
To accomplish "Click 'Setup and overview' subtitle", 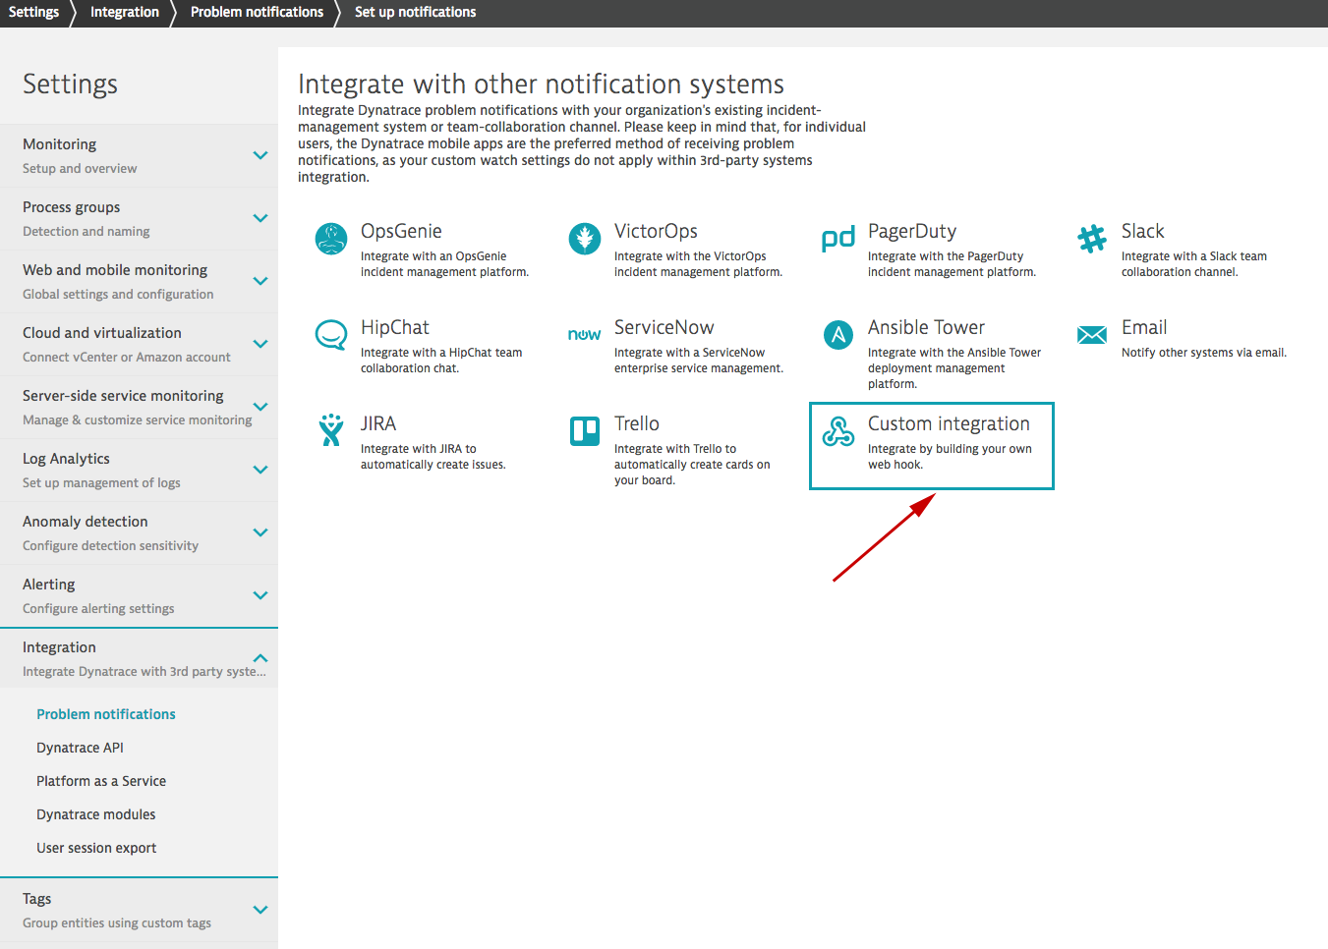I will (80, 169).
